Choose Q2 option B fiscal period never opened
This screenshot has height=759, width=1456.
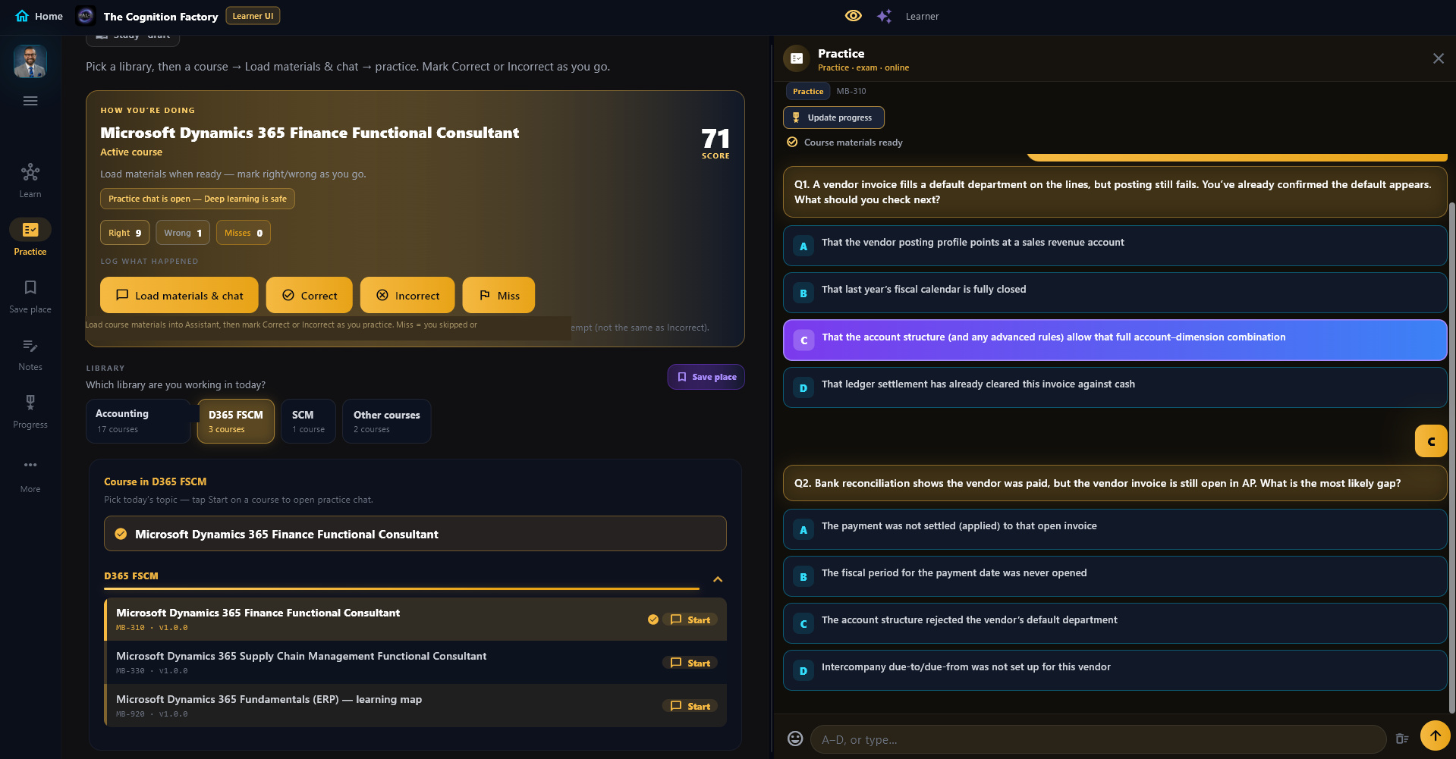coord(1115,576)
